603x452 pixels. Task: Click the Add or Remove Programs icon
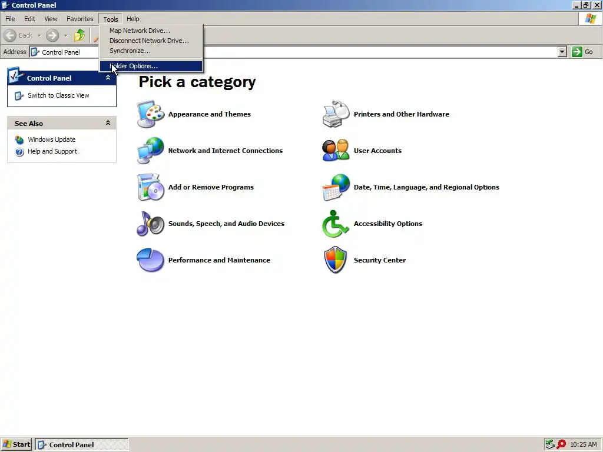pos(151,187)
